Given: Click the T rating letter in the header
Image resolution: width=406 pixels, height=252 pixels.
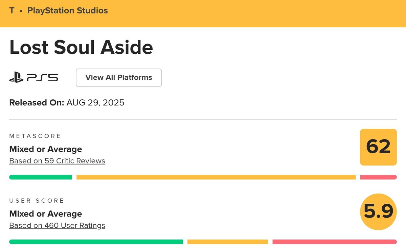Looking at the screenshot, I should point(12,10).
